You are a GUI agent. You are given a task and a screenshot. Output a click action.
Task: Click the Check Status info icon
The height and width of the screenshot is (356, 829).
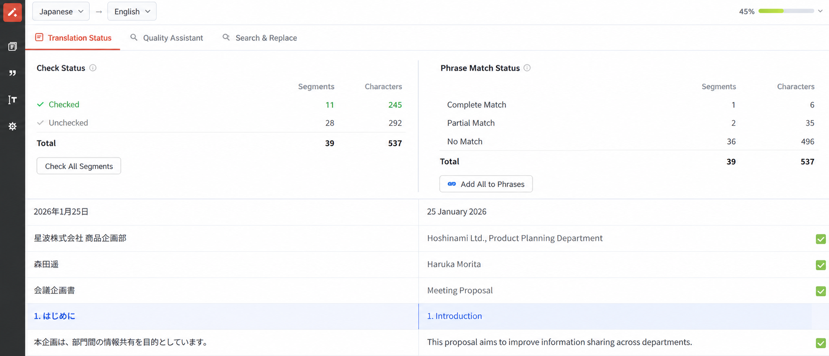tap(93, 68)
